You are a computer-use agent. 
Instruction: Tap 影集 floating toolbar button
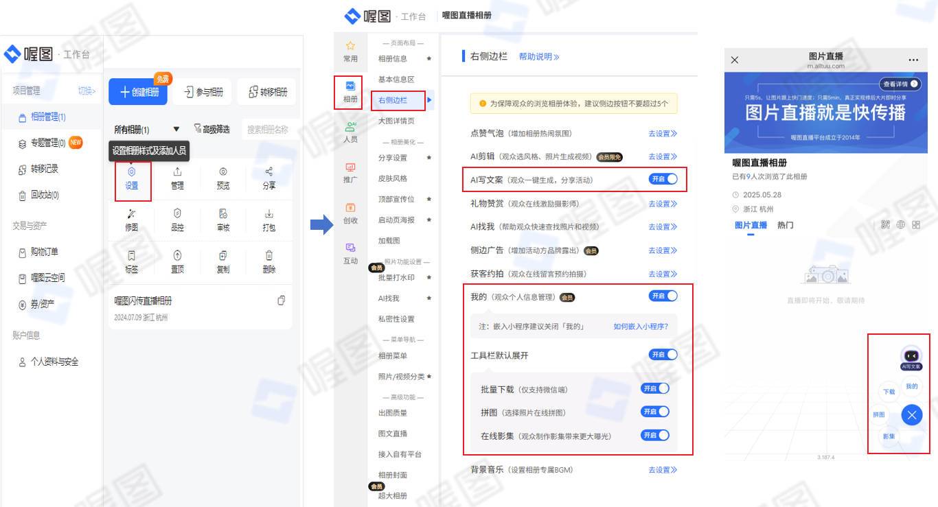(x=889, y=436)
